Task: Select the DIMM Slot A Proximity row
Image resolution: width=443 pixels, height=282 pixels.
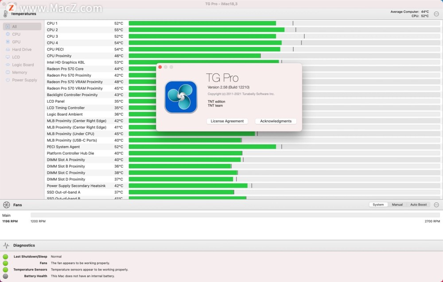Action: point(244,160)
